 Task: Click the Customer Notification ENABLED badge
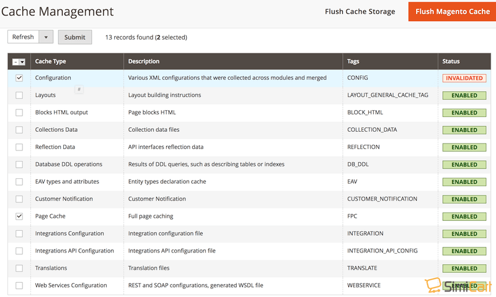tap(464, 199)
